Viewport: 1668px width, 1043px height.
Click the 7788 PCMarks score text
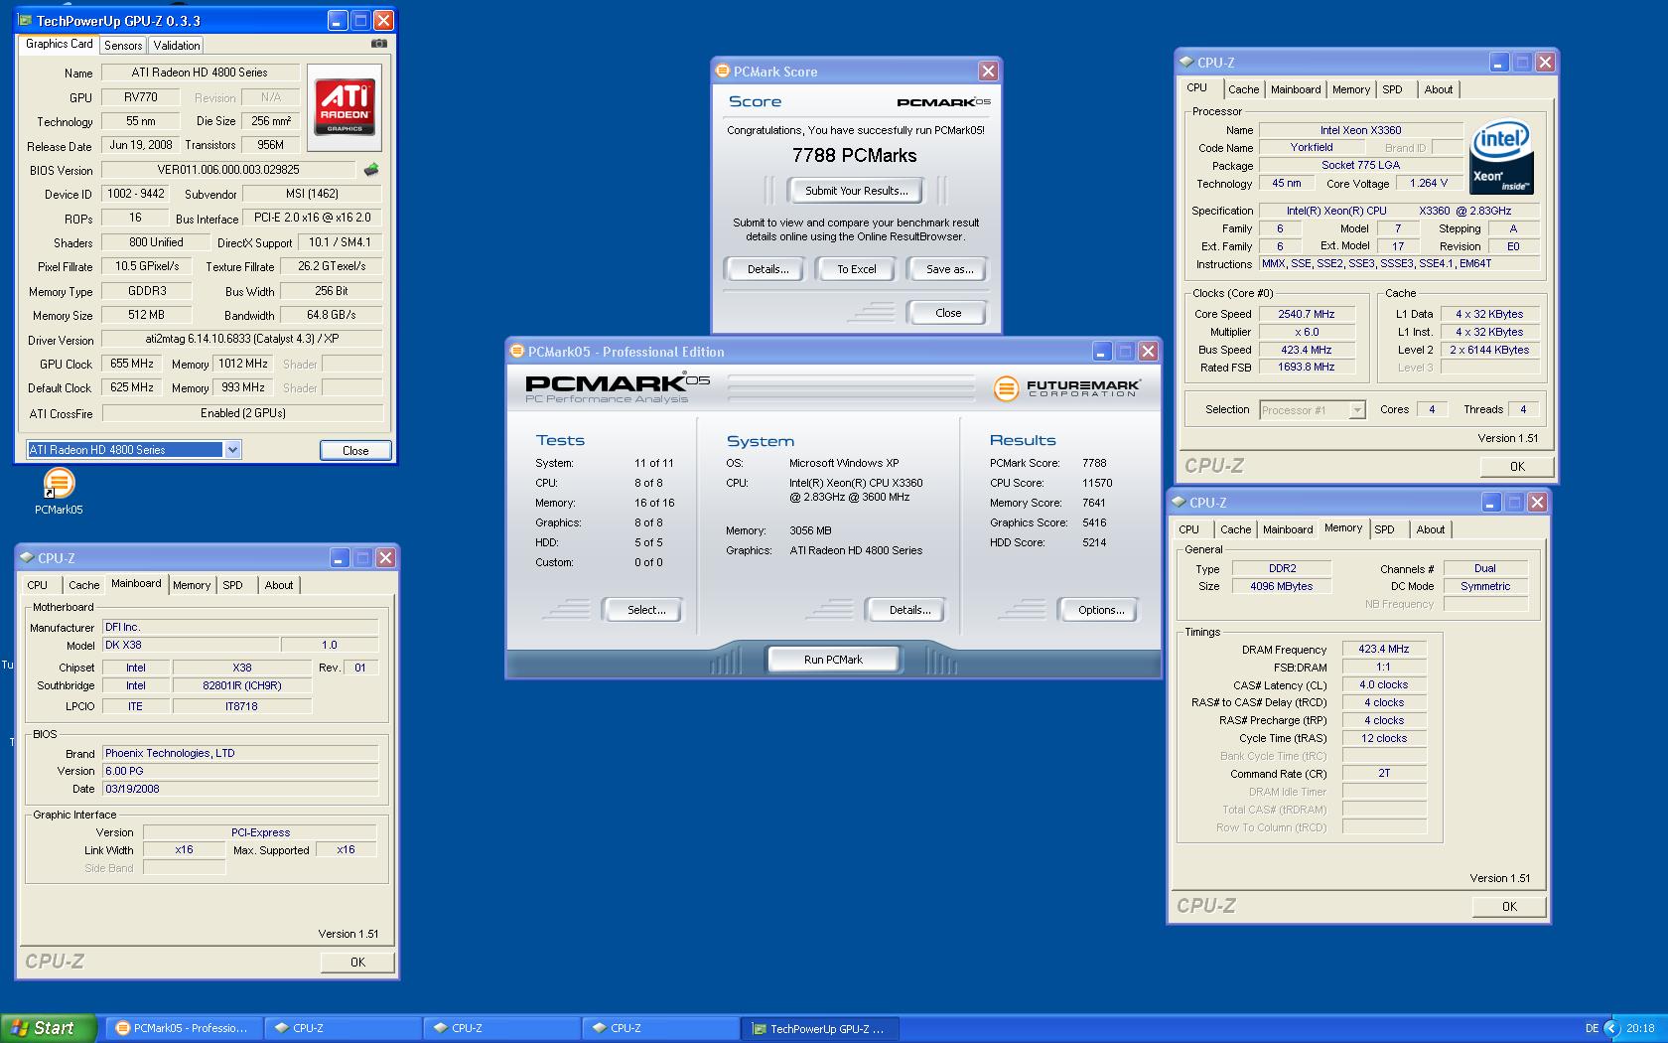pos(855,156)
